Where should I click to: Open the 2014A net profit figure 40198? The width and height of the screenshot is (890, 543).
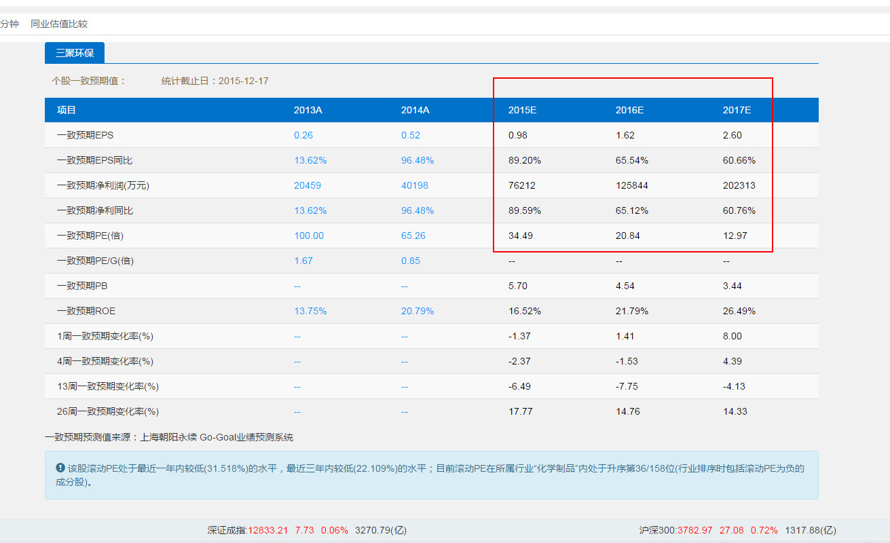[415, 185]
